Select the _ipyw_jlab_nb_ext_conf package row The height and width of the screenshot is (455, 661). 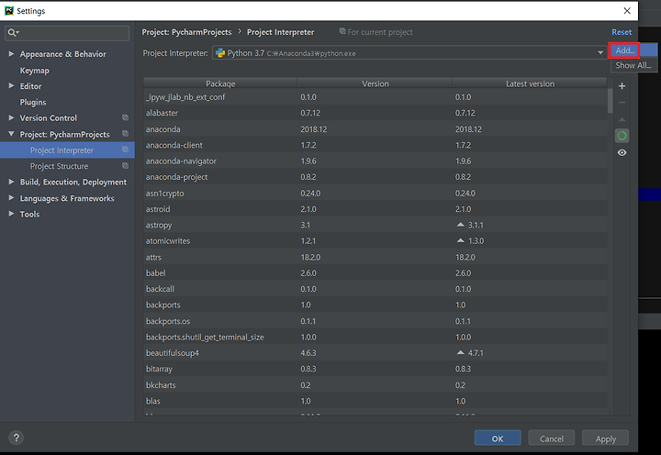point(375,97)
